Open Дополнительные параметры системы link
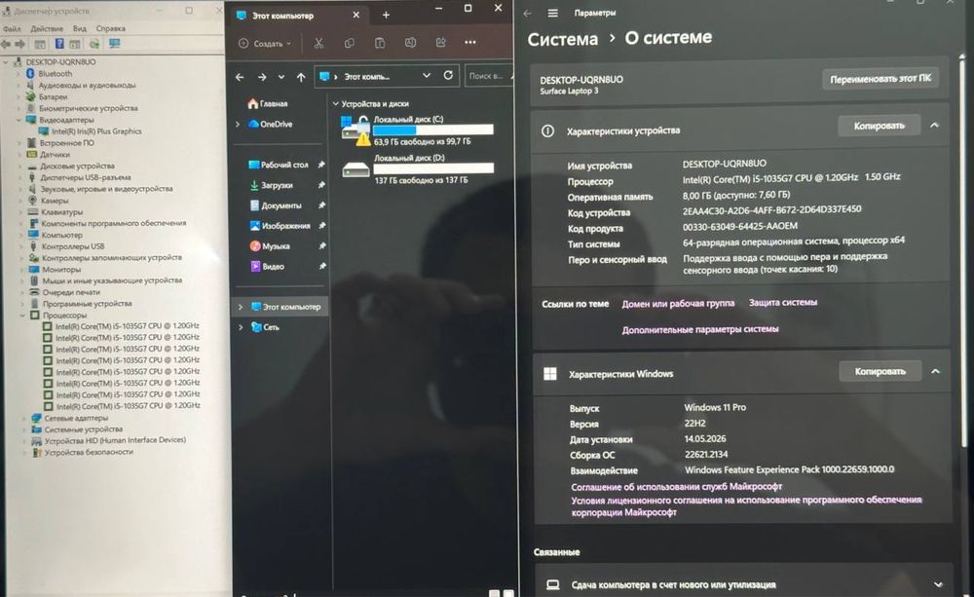Viewport: 974px width, 597px height. (700, 329)
